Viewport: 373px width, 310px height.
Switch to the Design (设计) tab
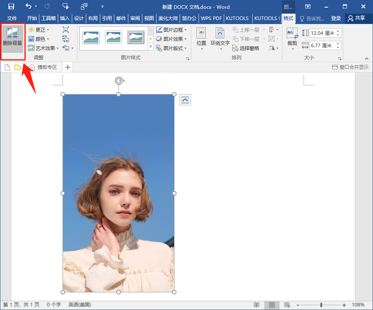[x=79, y=18]
